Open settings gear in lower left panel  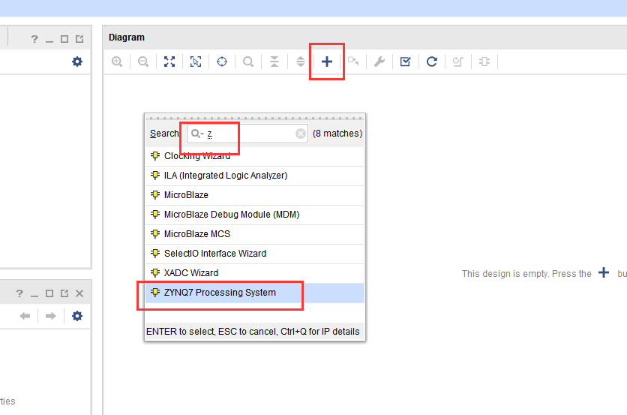77,316
